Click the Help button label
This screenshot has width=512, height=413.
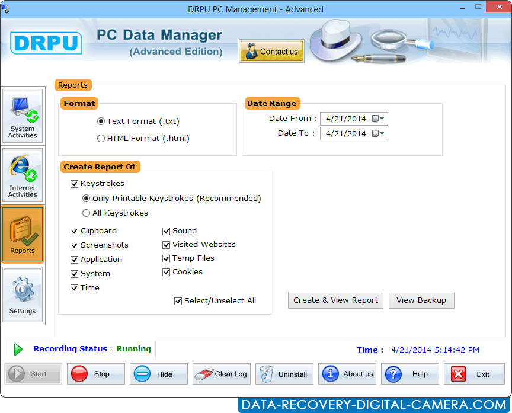pyautogui.click(x=420, y=374)
